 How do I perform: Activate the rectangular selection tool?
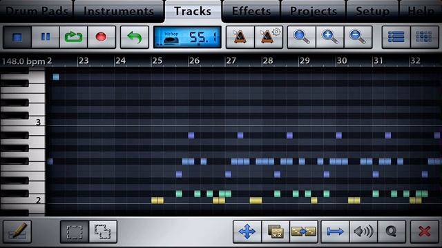pos(75,231)
